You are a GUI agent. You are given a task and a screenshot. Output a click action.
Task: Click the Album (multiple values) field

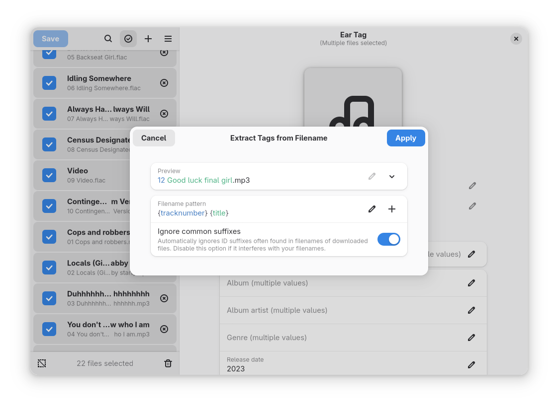(353, 283)
